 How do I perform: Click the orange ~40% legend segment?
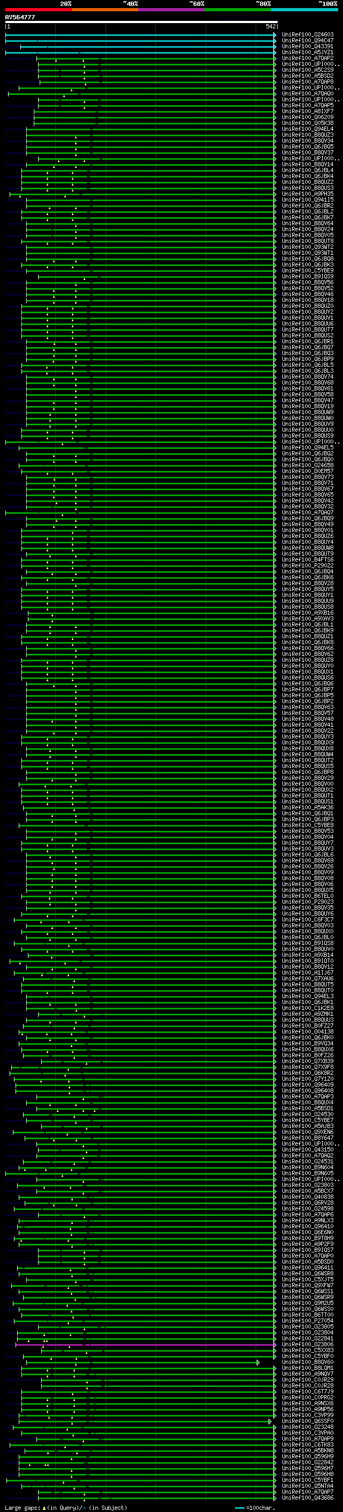pyautogui.click(x=105, y=10)
